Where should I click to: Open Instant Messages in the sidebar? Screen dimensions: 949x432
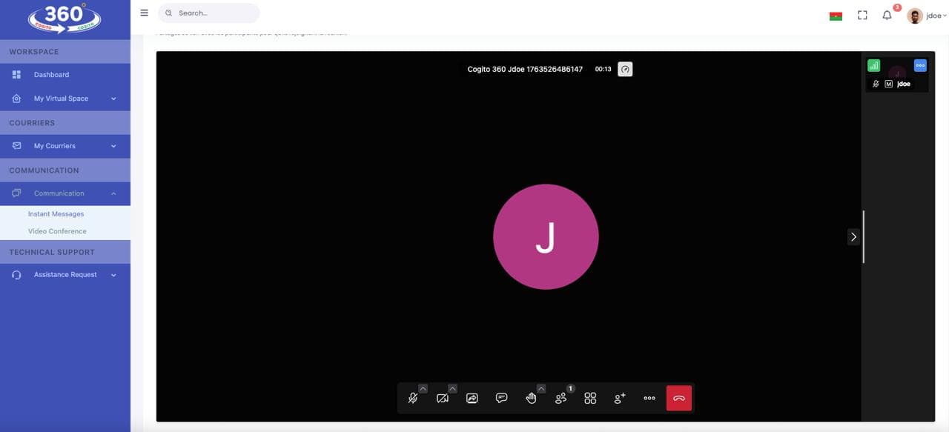56,214
